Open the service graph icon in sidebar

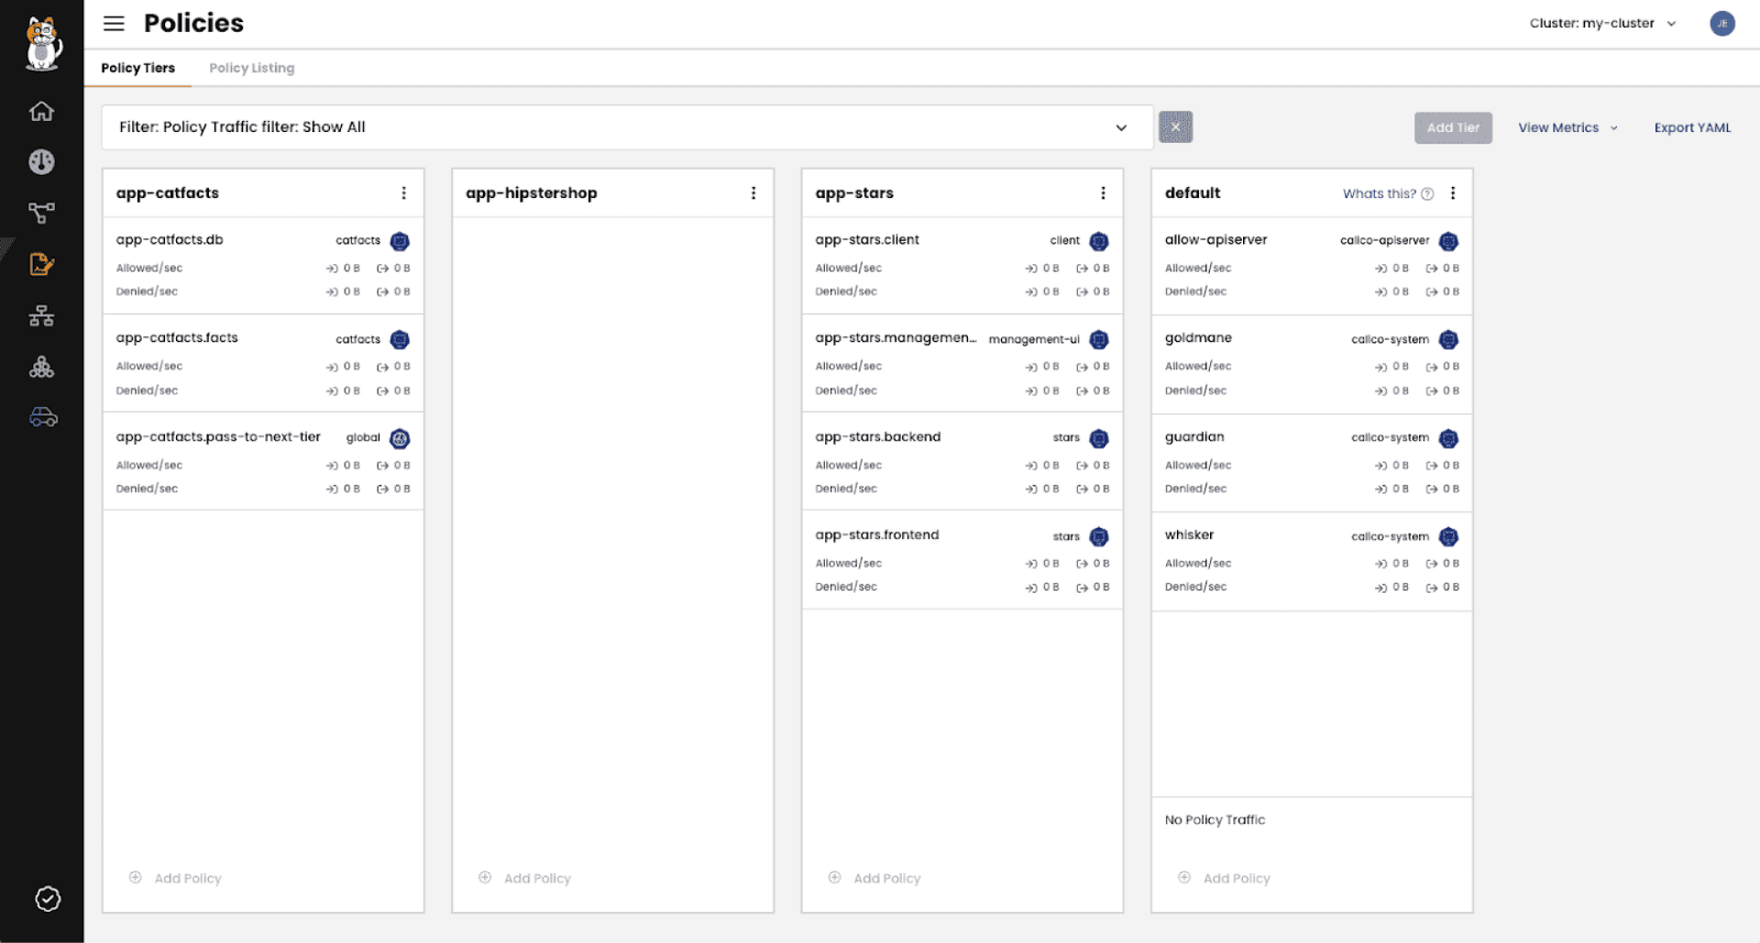tap(41, 214)
